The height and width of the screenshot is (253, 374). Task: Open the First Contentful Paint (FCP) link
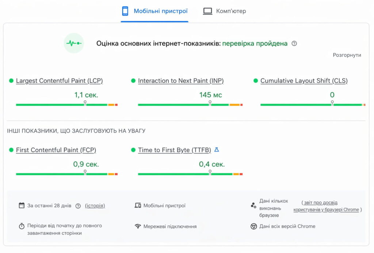coord(56,150)
